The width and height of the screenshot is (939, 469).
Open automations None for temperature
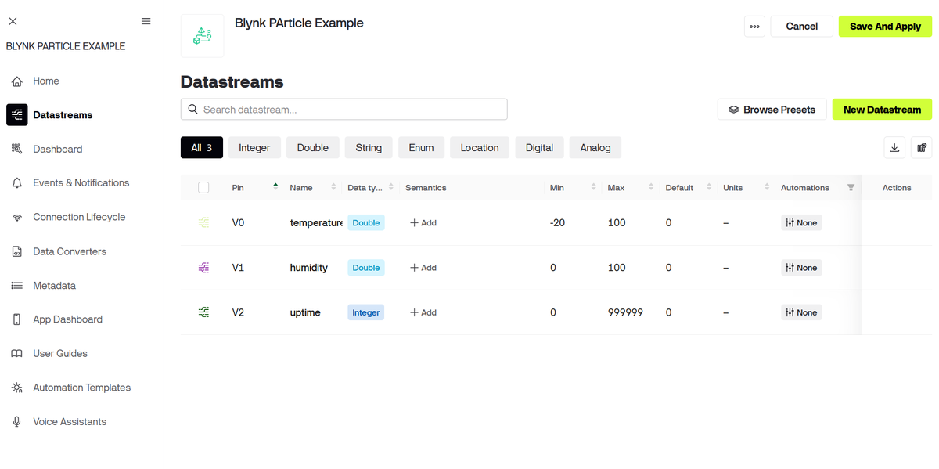801,223
